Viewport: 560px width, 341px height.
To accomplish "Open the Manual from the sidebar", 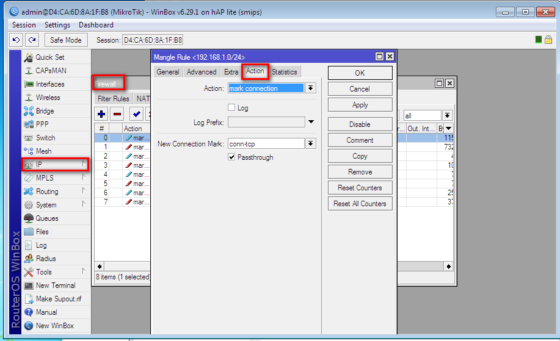I will coord(56,312).
